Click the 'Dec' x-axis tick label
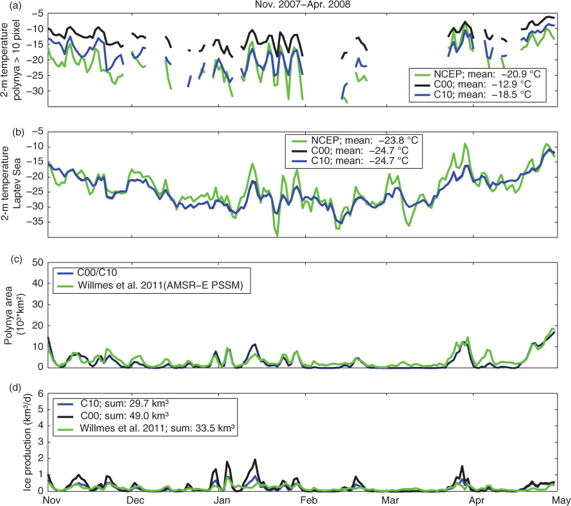Viewport: 571px width, 506px height. pyautogui.click(x=135, y=500)
